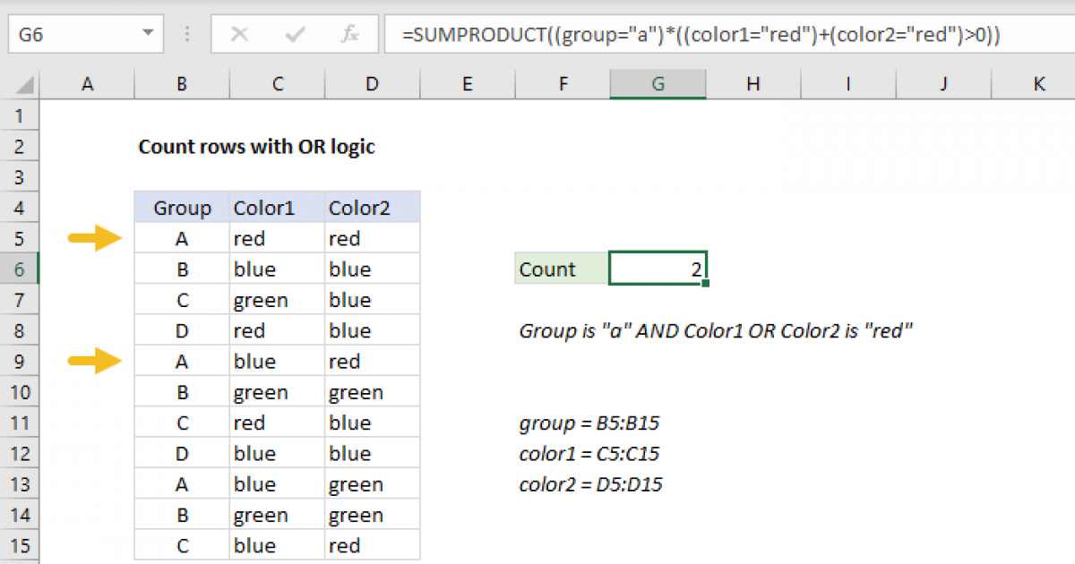Image resolution: width=1075 pixels, height=564 pixels.
Task: Click the Enter checkmark formula bar icon
Action: point(294,35)
